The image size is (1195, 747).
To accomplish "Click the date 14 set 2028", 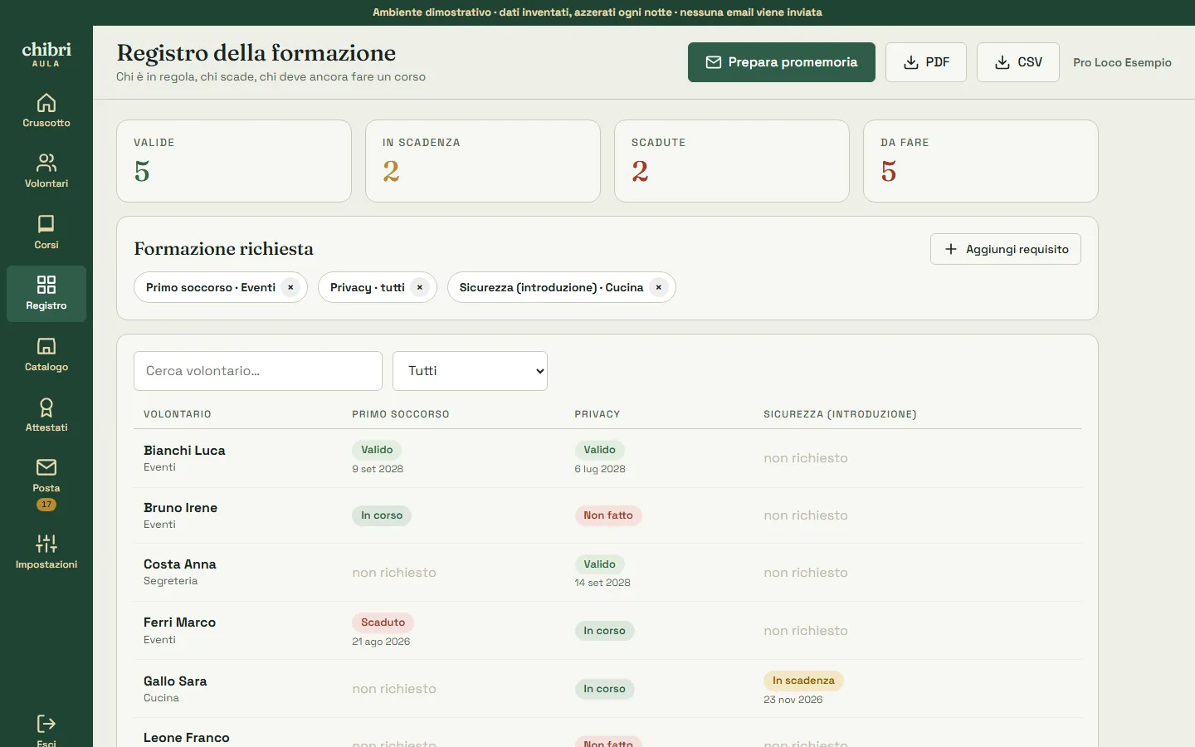I will [602, 583].
